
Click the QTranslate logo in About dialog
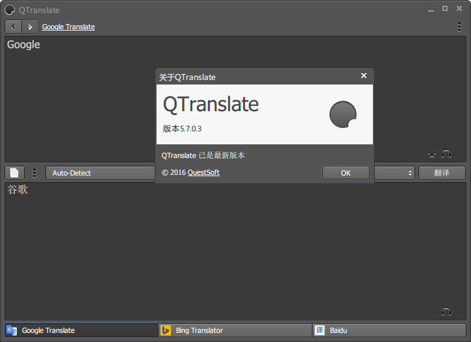[343, 114]
